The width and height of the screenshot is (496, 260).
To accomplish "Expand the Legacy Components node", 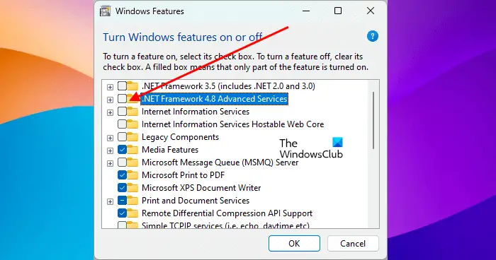I will (x=110, y=138).
